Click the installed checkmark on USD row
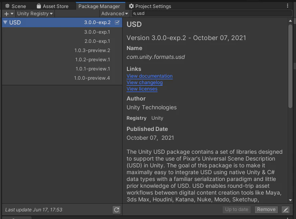The image size is (296, 219). [117, 22]
